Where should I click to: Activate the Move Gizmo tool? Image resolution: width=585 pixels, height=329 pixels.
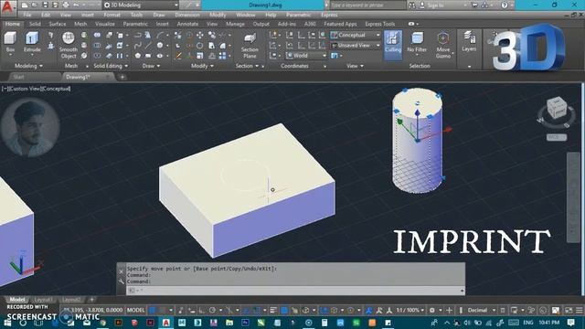(x=442, y=45)
